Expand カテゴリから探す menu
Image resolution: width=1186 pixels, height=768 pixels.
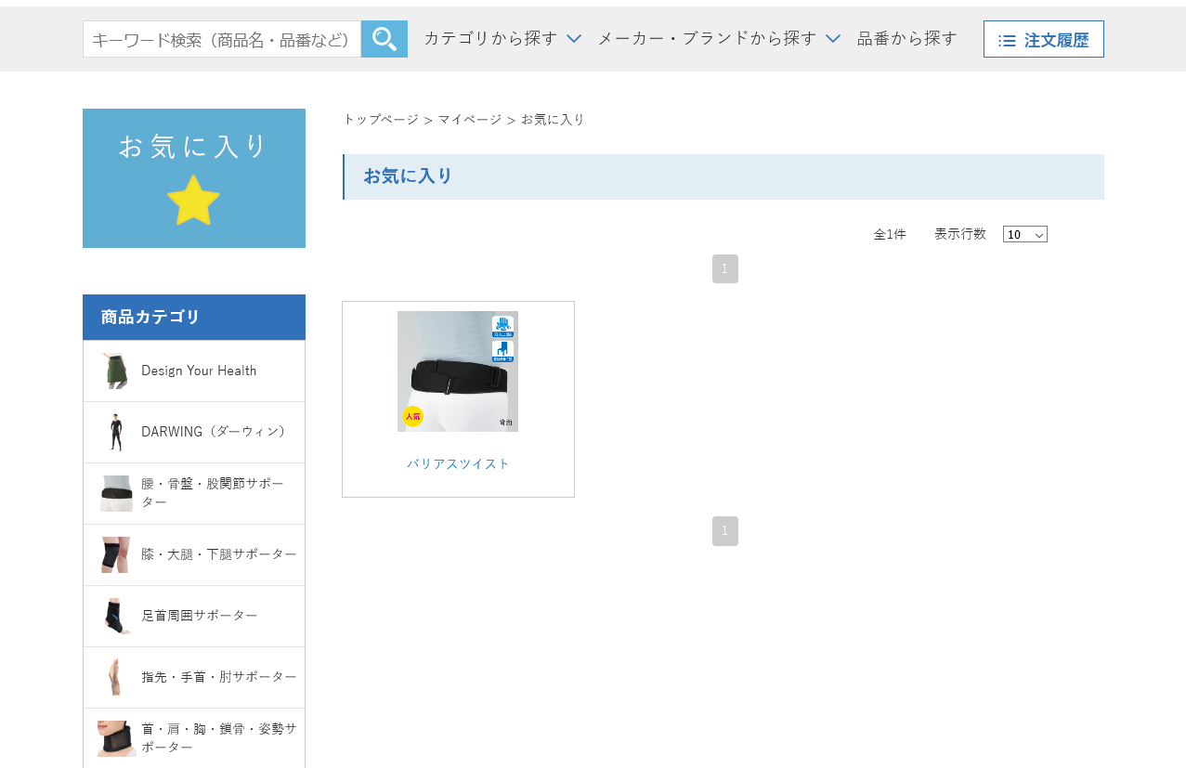point(502,38)
